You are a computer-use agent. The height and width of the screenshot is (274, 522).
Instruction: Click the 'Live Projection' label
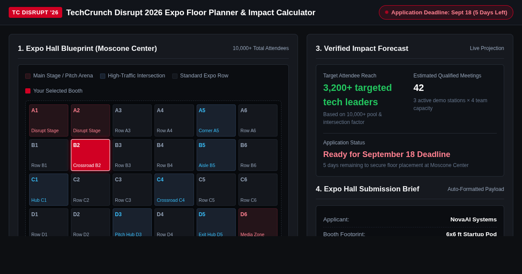[487, 48]
